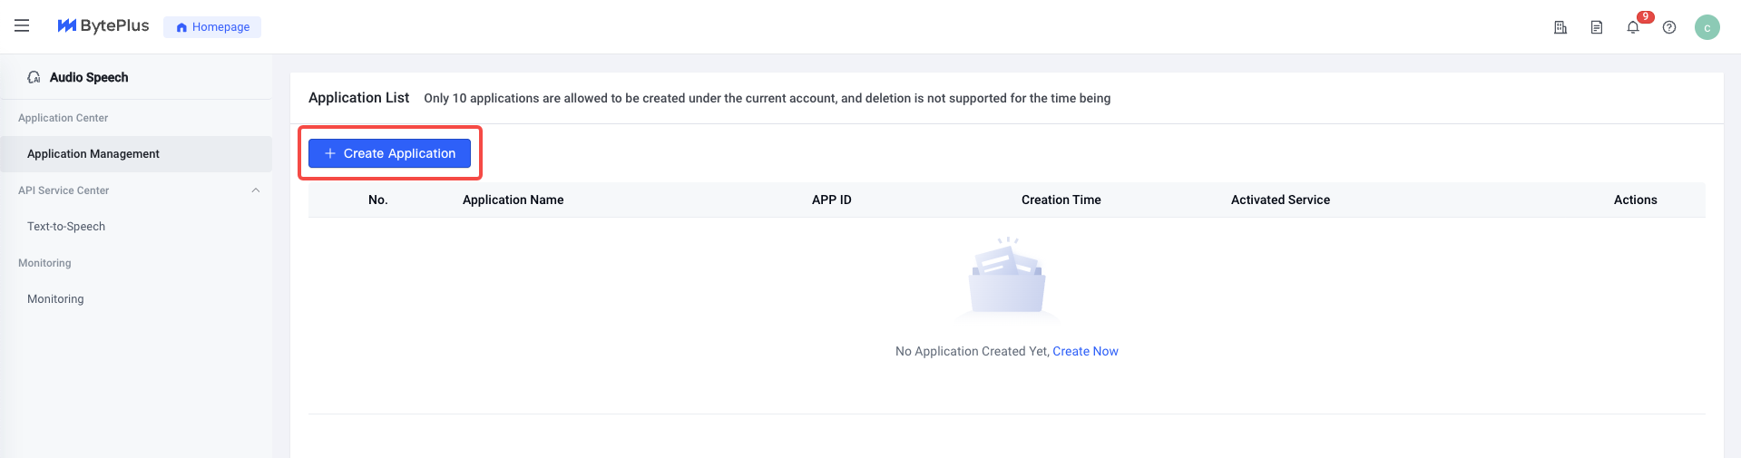Open the building organization icon in header
Image resolution: width=1741 pixels, height=458 pixels.
[1560, 27]
